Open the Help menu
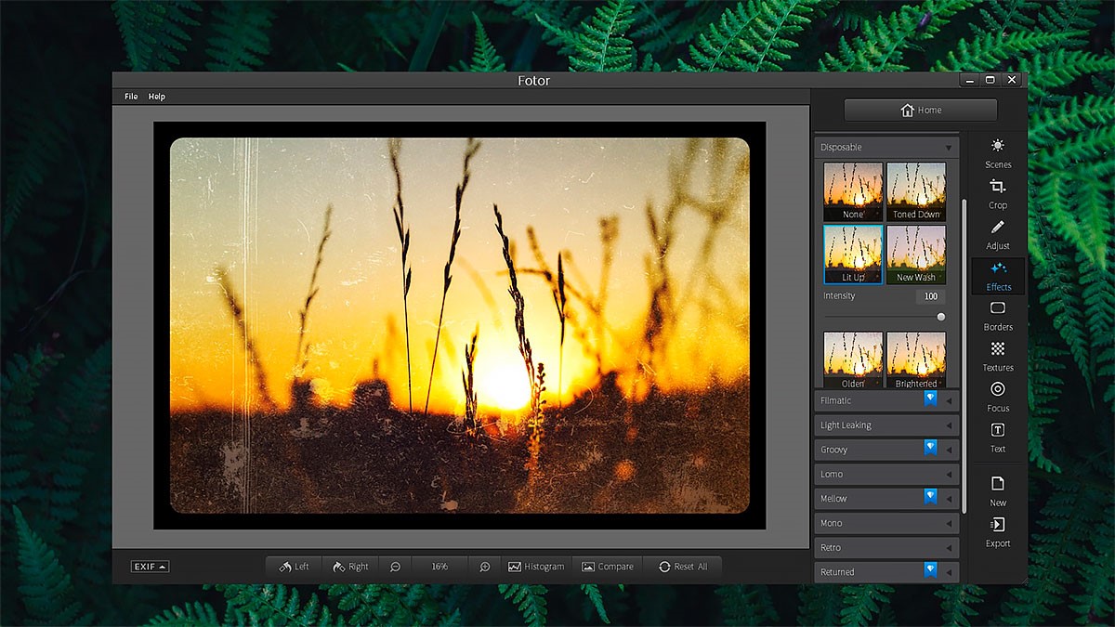This screenshot has height=627, width=1115. 157,97
